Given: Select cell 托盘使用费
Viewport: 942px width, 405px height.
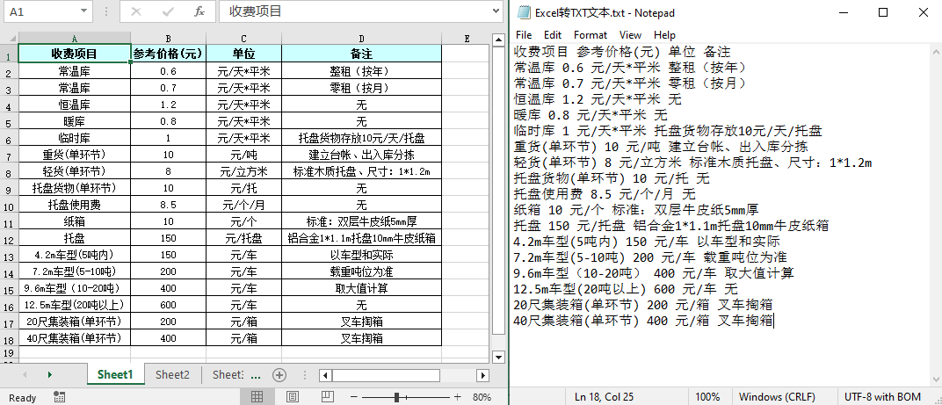Looking at the screenshot, I should 75,205.
